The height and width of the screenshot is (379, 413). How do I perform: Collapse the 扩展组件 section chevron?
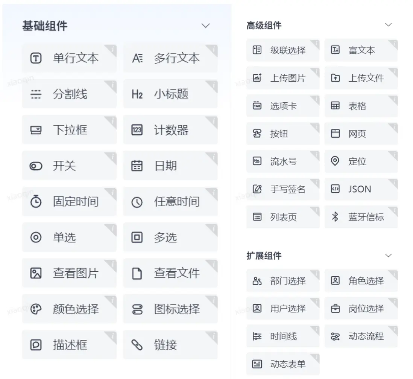388,255
